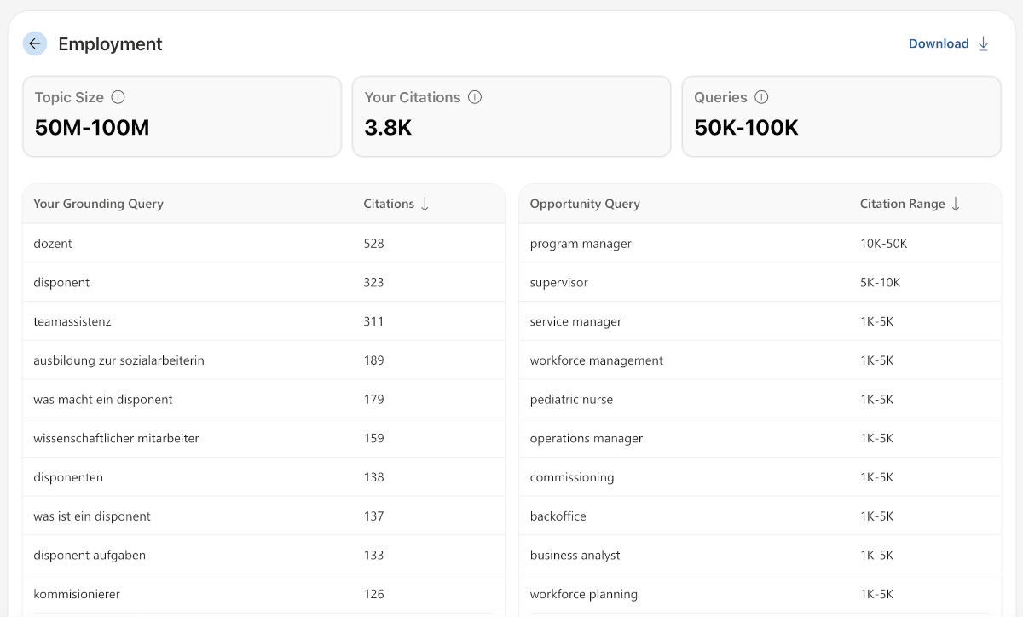Screen dimensions: 1023x617
Task: Select disponent aufgaben query
Action: (x=263, y=555)
